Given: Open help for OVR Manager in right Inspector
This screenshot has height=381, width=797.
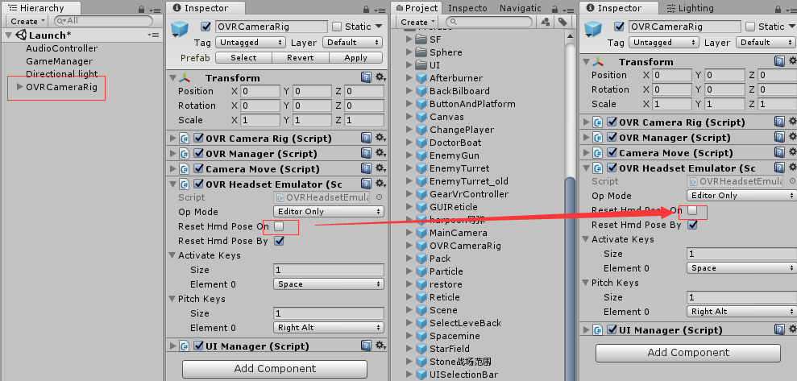Looking at the screenshot, I should [x=779, y=137].
